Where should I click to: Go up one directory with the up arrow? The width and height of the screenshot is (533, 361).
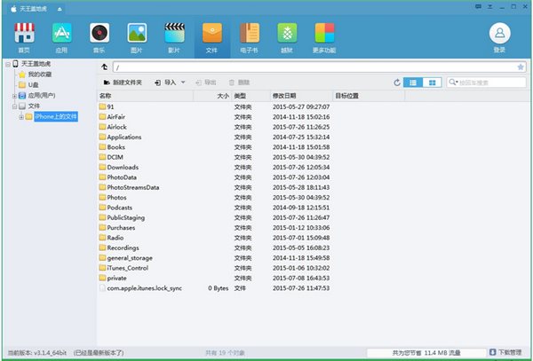pyautogui.click(x=106, y=67)
